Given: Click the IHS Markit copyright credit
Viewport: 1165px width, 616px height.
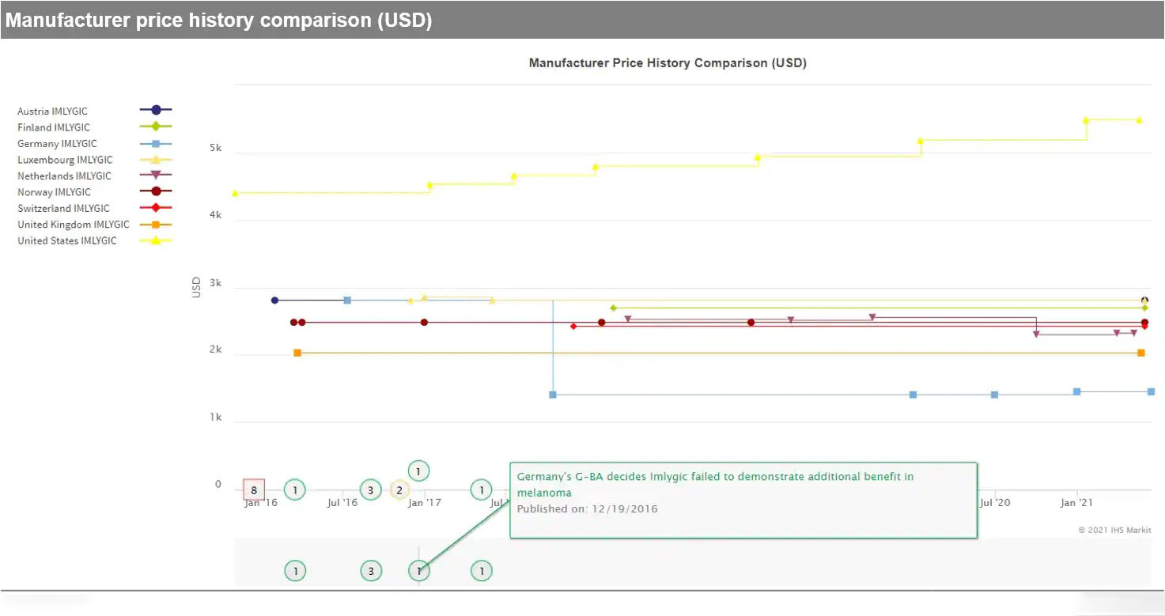Looking at the screenshot, I should pos(1114,530).
